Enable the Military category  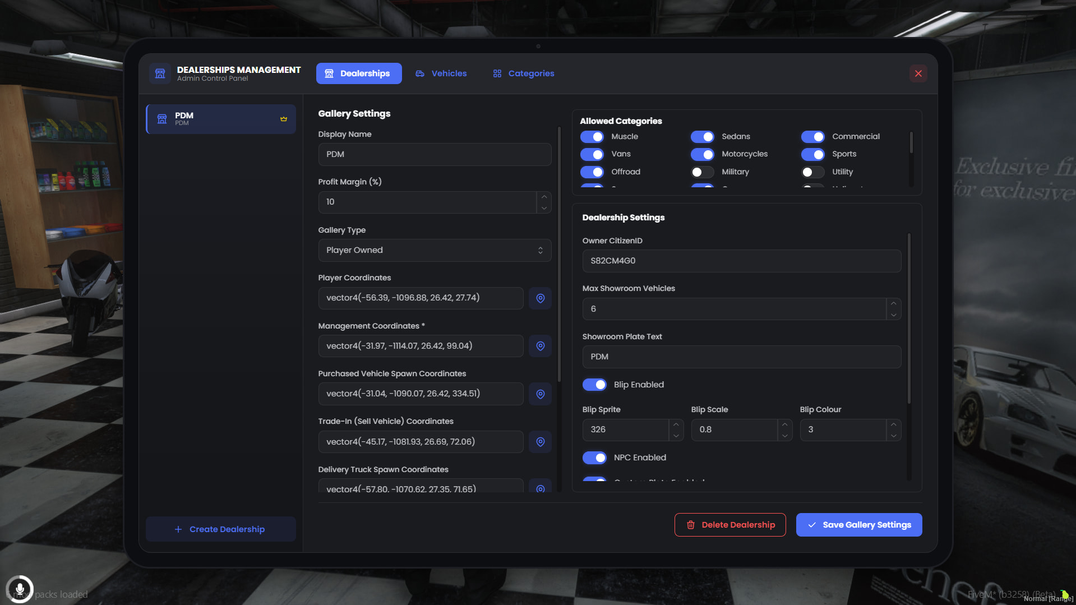point(703,172)
